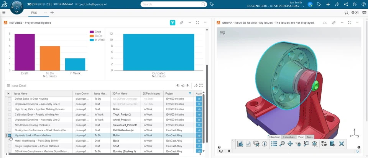This screenshot has height=158, width=368.
Task: Check Motor Overheating row checkbox
Action: [10, 141]
